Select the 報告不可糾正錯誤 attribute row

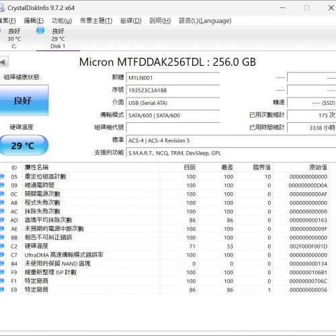tap(165, 237)
